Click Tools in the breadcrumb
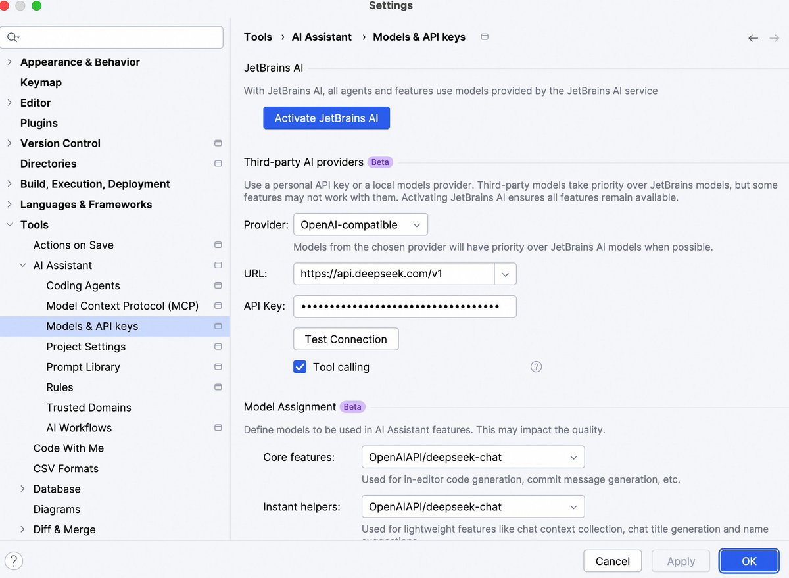The height and width of the screenshot is (578, 789). (258, 37)
